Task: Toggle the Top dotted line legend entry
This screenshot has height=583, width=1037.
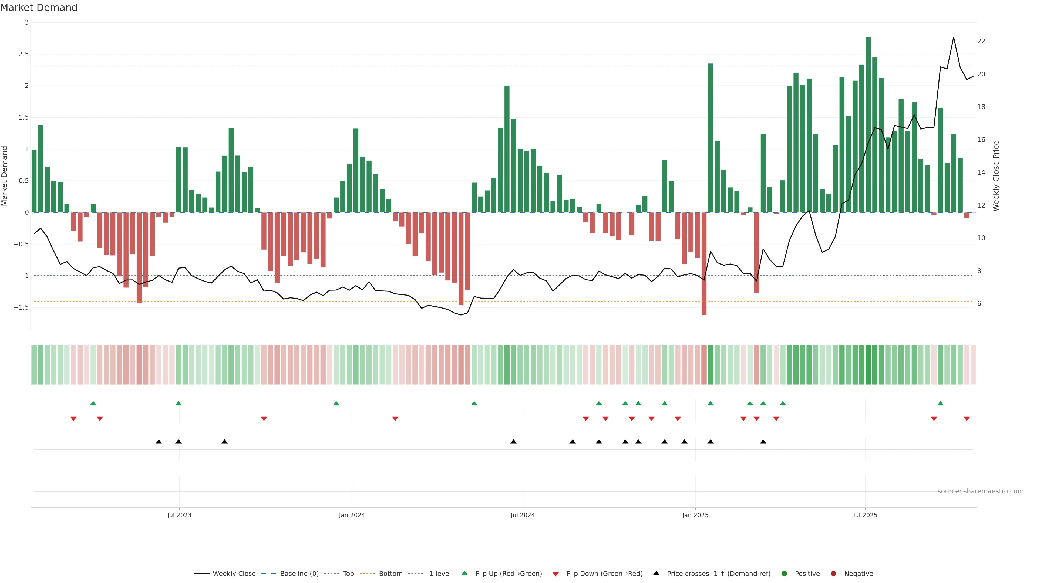Action: 348,573
